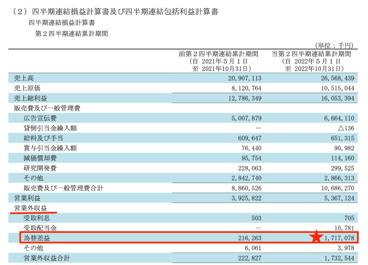The image size is (368, 265).
Task: Select the 減価償却費 row label
Action: click(40, 158)
